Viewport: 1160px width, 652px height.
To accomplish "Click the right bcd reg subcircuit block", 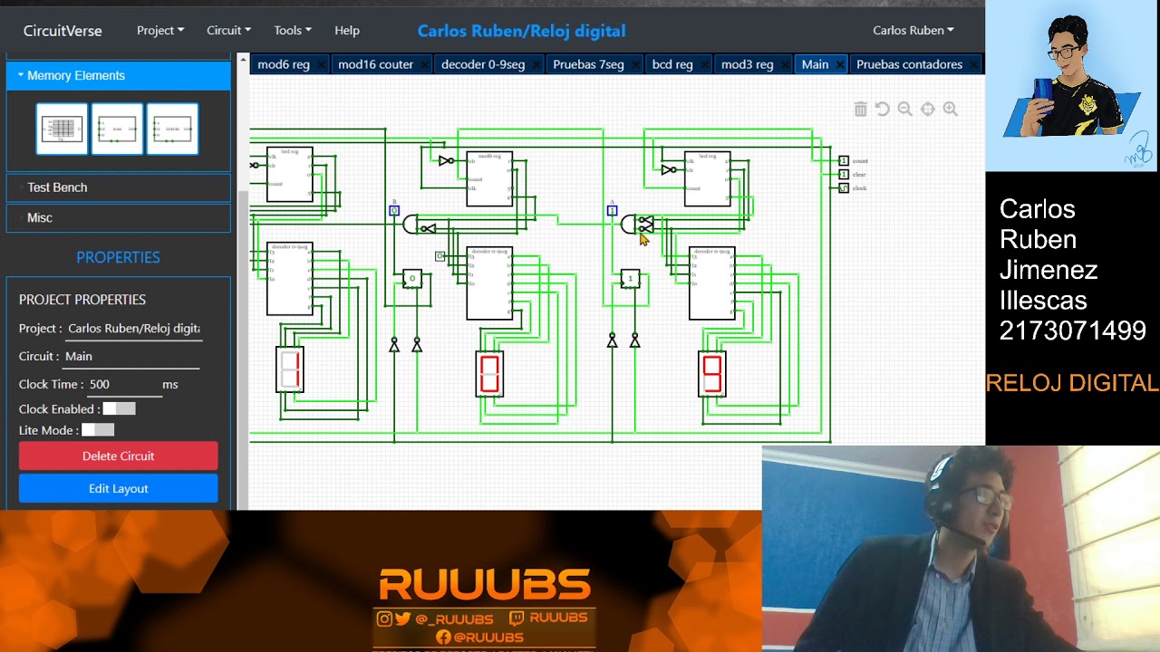I will click(708, 179).
